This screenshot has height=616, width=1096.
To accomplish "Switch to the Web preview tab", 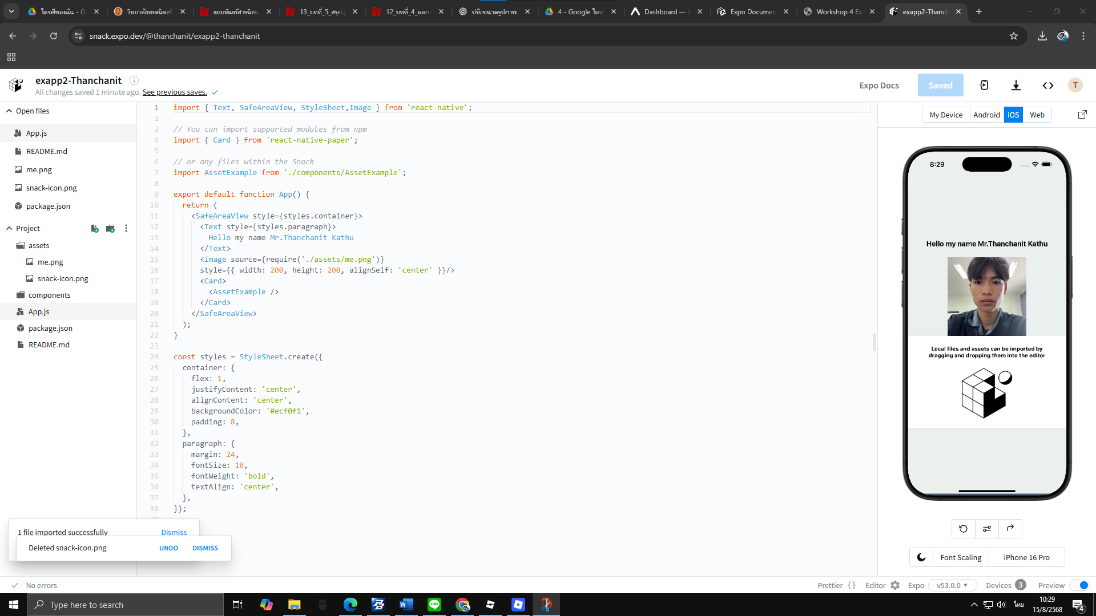I will (1037, 115).
